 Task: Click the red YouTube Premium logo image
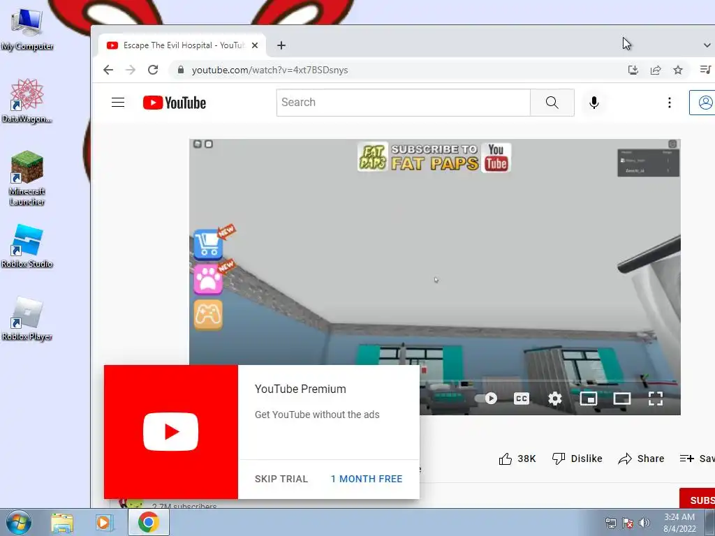pos(170,431)
